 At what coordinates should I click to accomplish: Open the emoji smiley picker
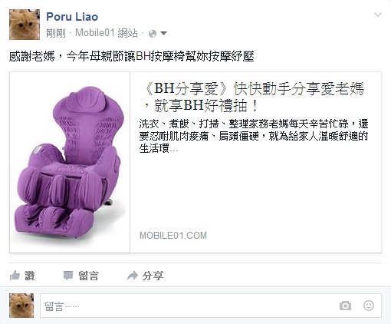click(x=369, y=306)
